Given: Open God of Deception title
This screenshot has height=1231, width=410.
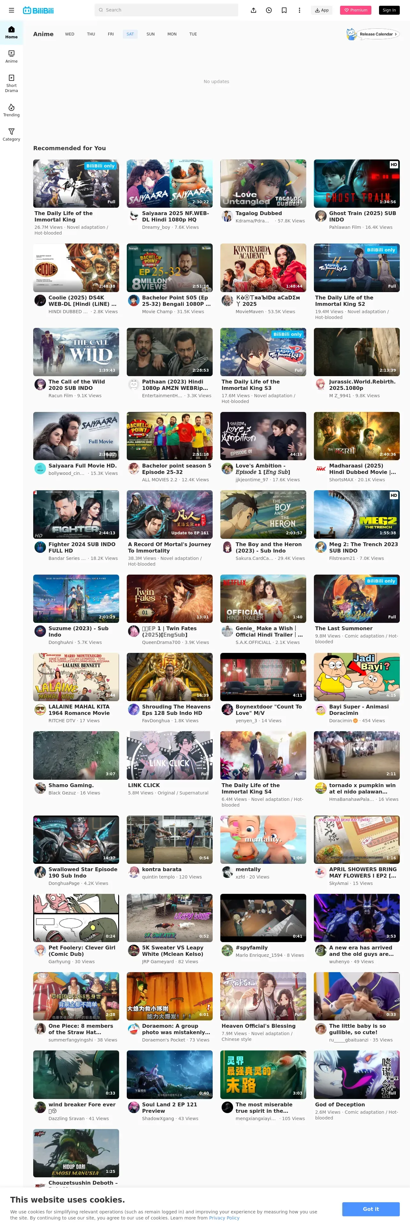Looking at the screenshot, I should pos(340,1104).
